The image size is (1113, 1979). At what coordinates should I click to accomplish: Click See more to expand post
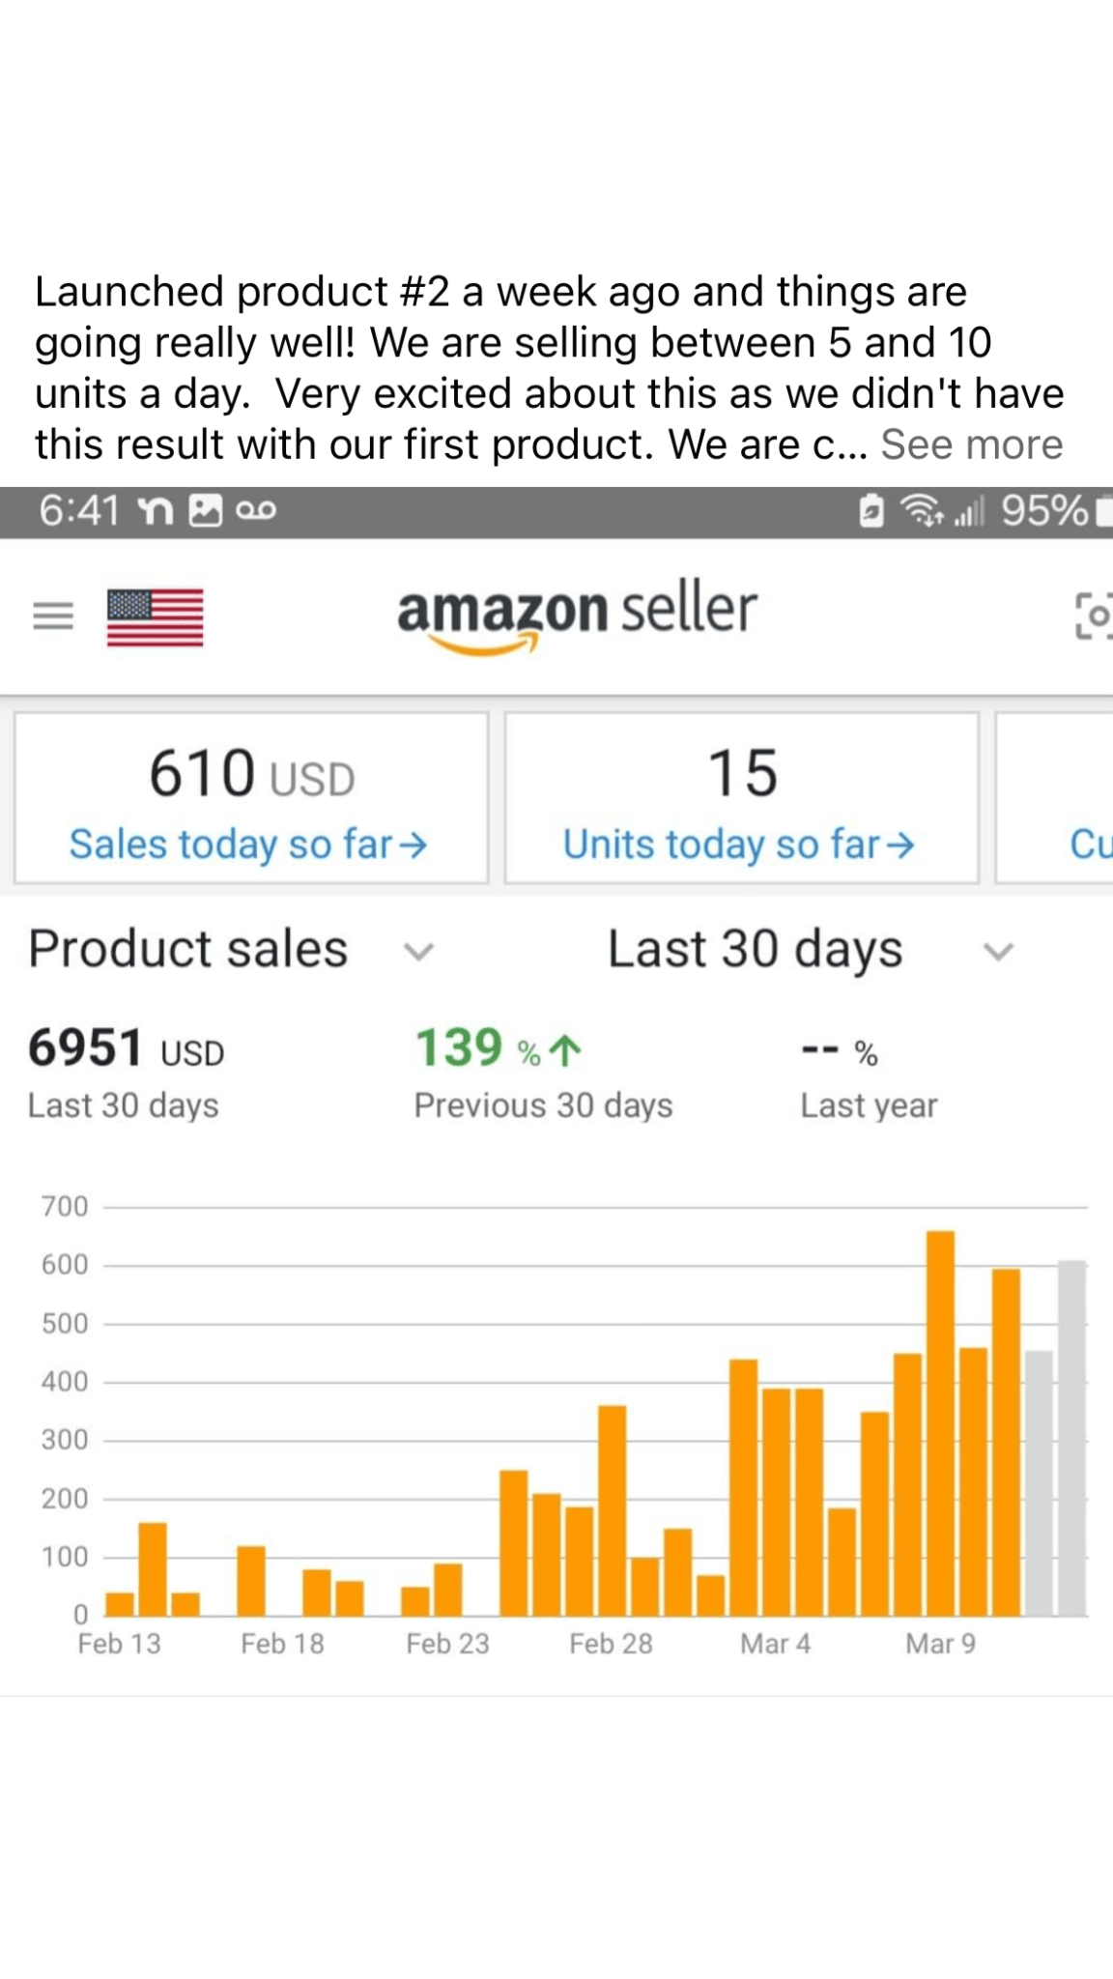971,445
